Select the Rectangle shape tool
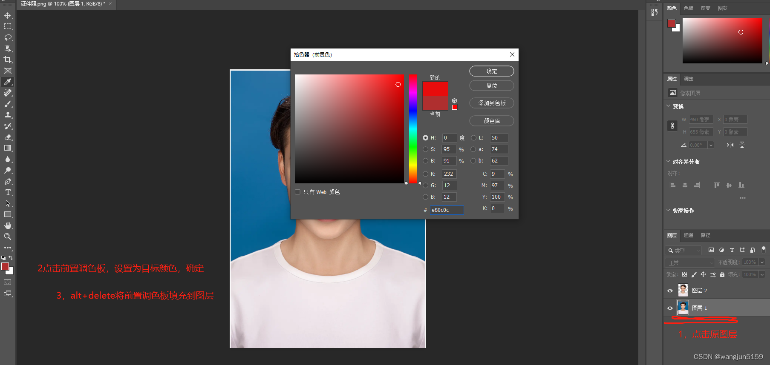Viewport: 770px width, 365px height. pyautogui.click(x=8, y=214)
